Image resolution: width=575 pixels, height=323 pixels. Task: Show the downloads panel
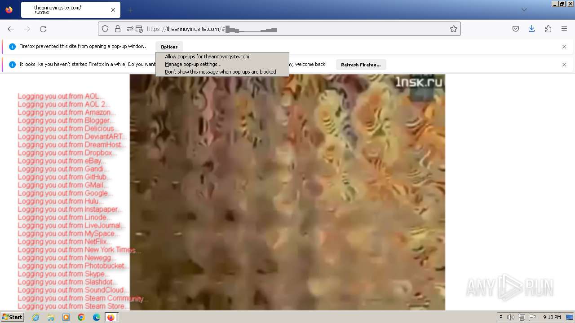click(531, 29)
